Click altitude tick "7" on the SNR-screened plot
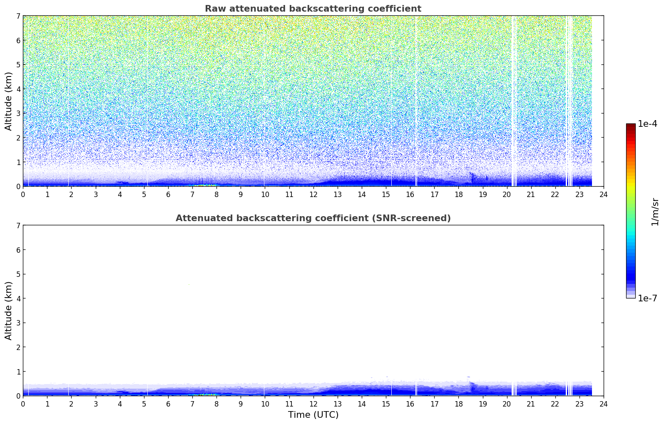664x424 pixels. (18, 226)
